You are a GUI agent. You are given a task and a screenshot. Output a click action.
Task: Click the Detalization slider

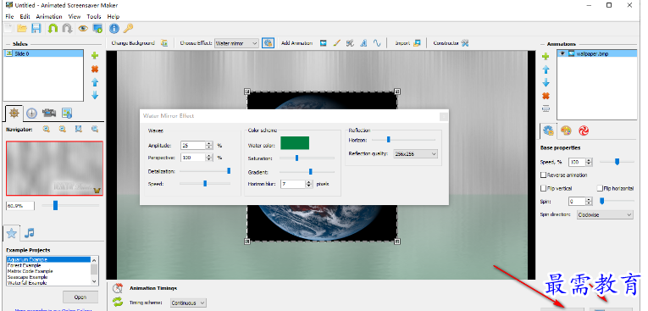(205, 171)
